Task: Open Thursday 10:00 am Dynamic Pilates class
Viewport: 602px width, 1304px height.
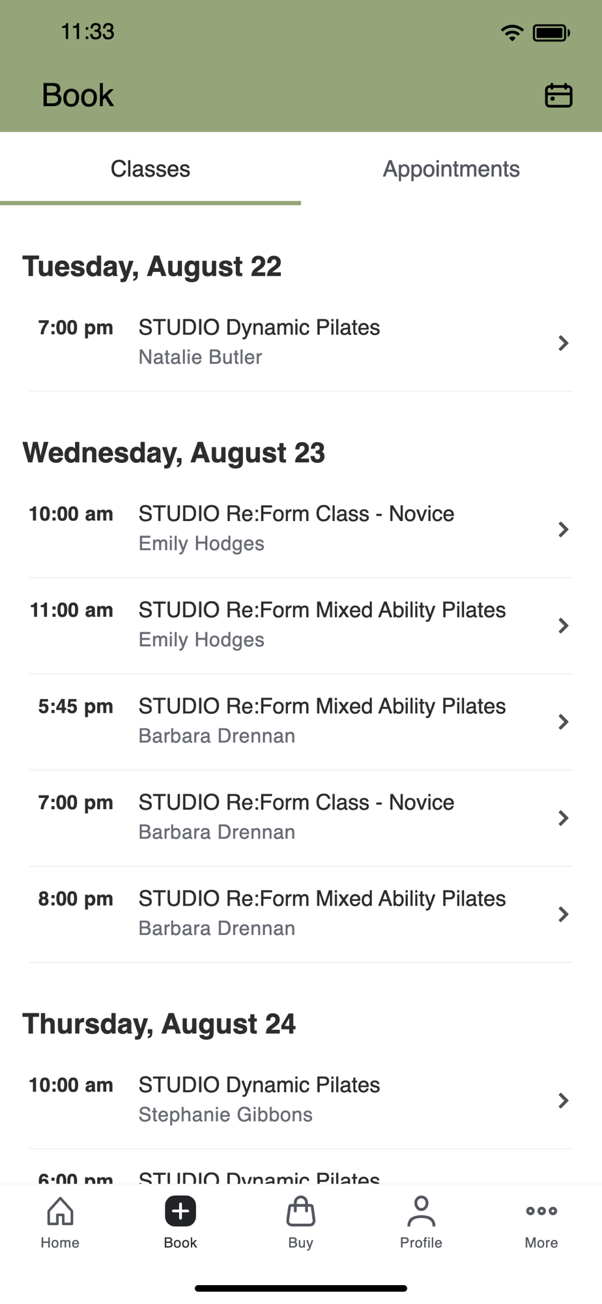Action: pyautogui.click(x=301, y=1101)
